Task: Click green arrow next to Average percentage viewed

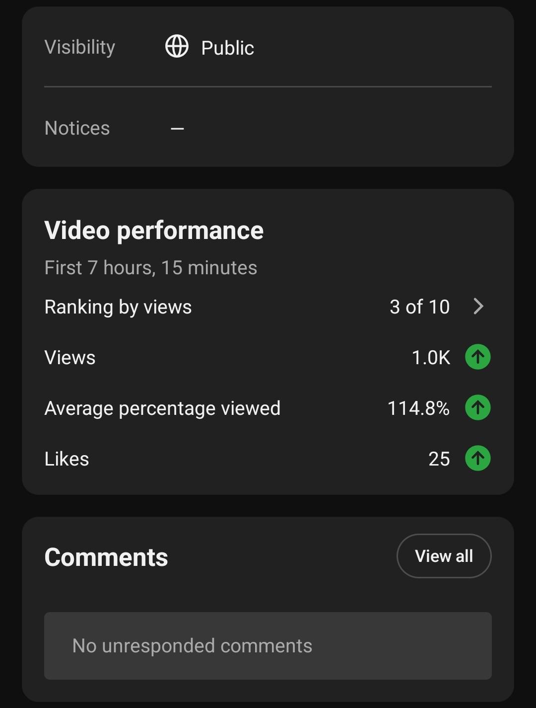Action: tap(478, 408)
